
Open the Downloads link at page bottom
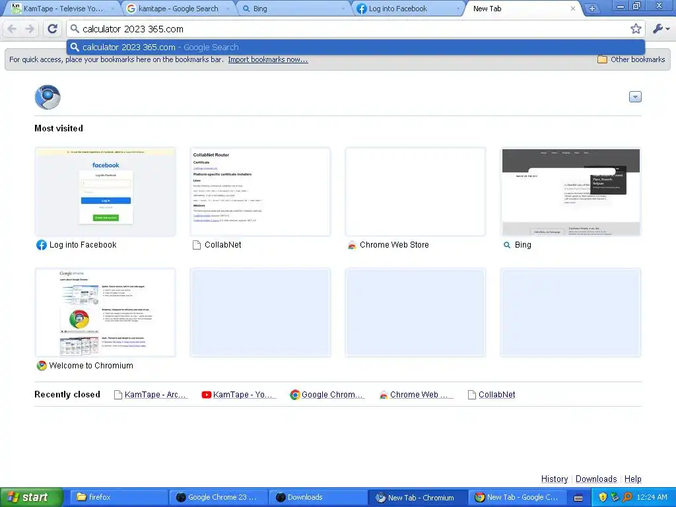tap(596, 479)
